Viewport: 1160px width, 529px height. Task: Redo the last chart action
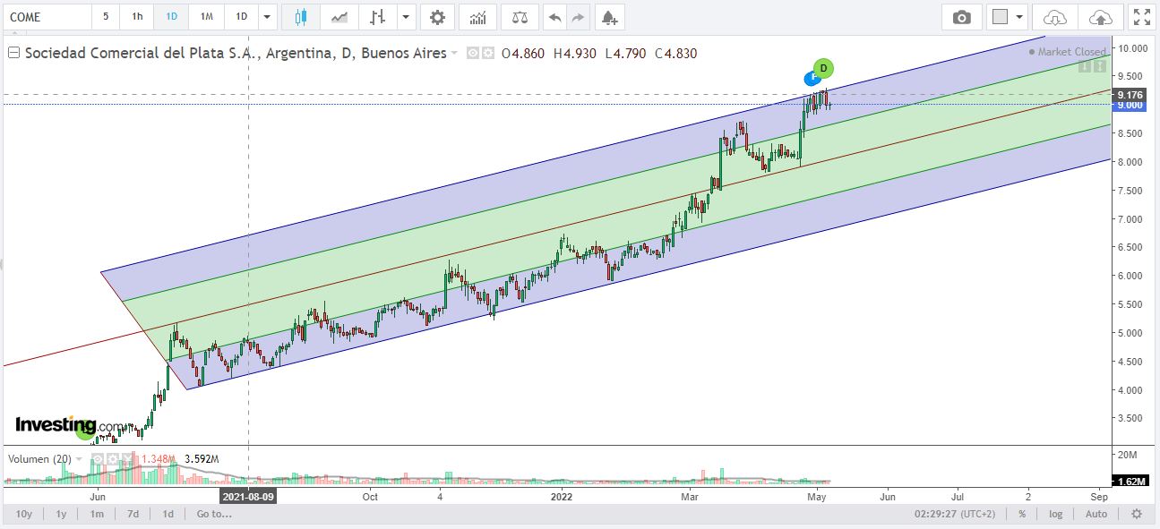click(x=578, y=17)
